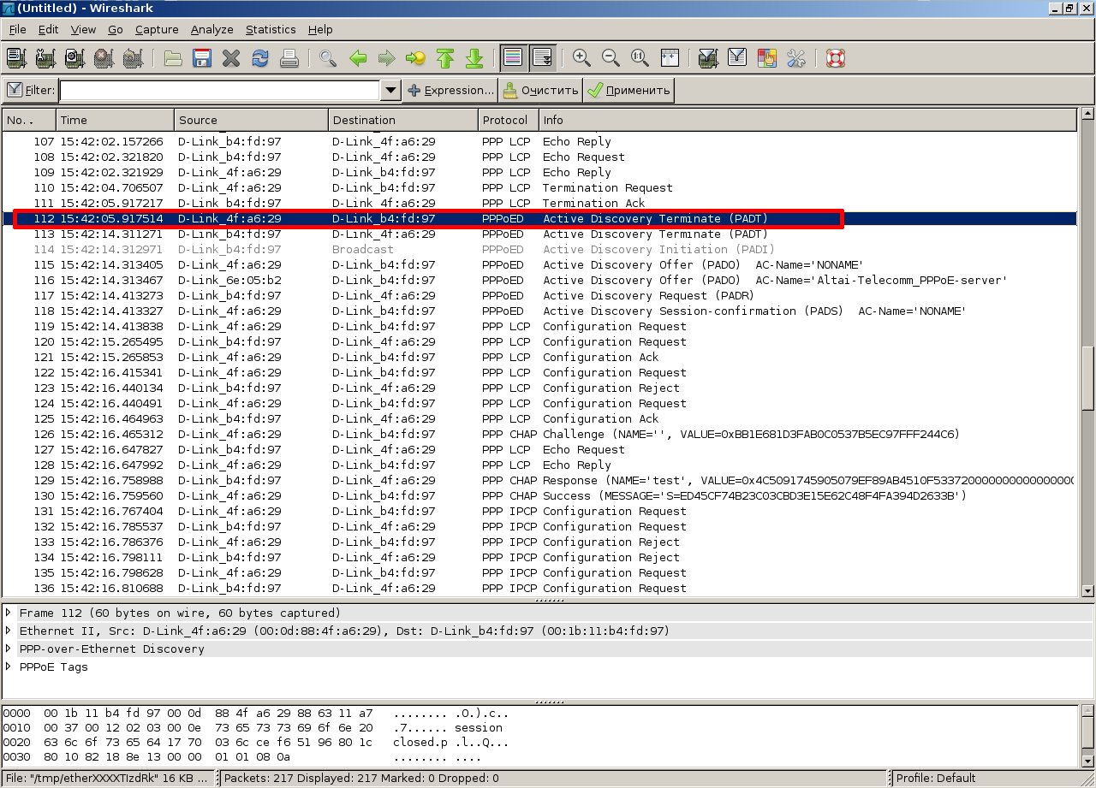1096x788 pixels.
Task: Click the Reload capture file icon
Action: [x=260, y=58]
